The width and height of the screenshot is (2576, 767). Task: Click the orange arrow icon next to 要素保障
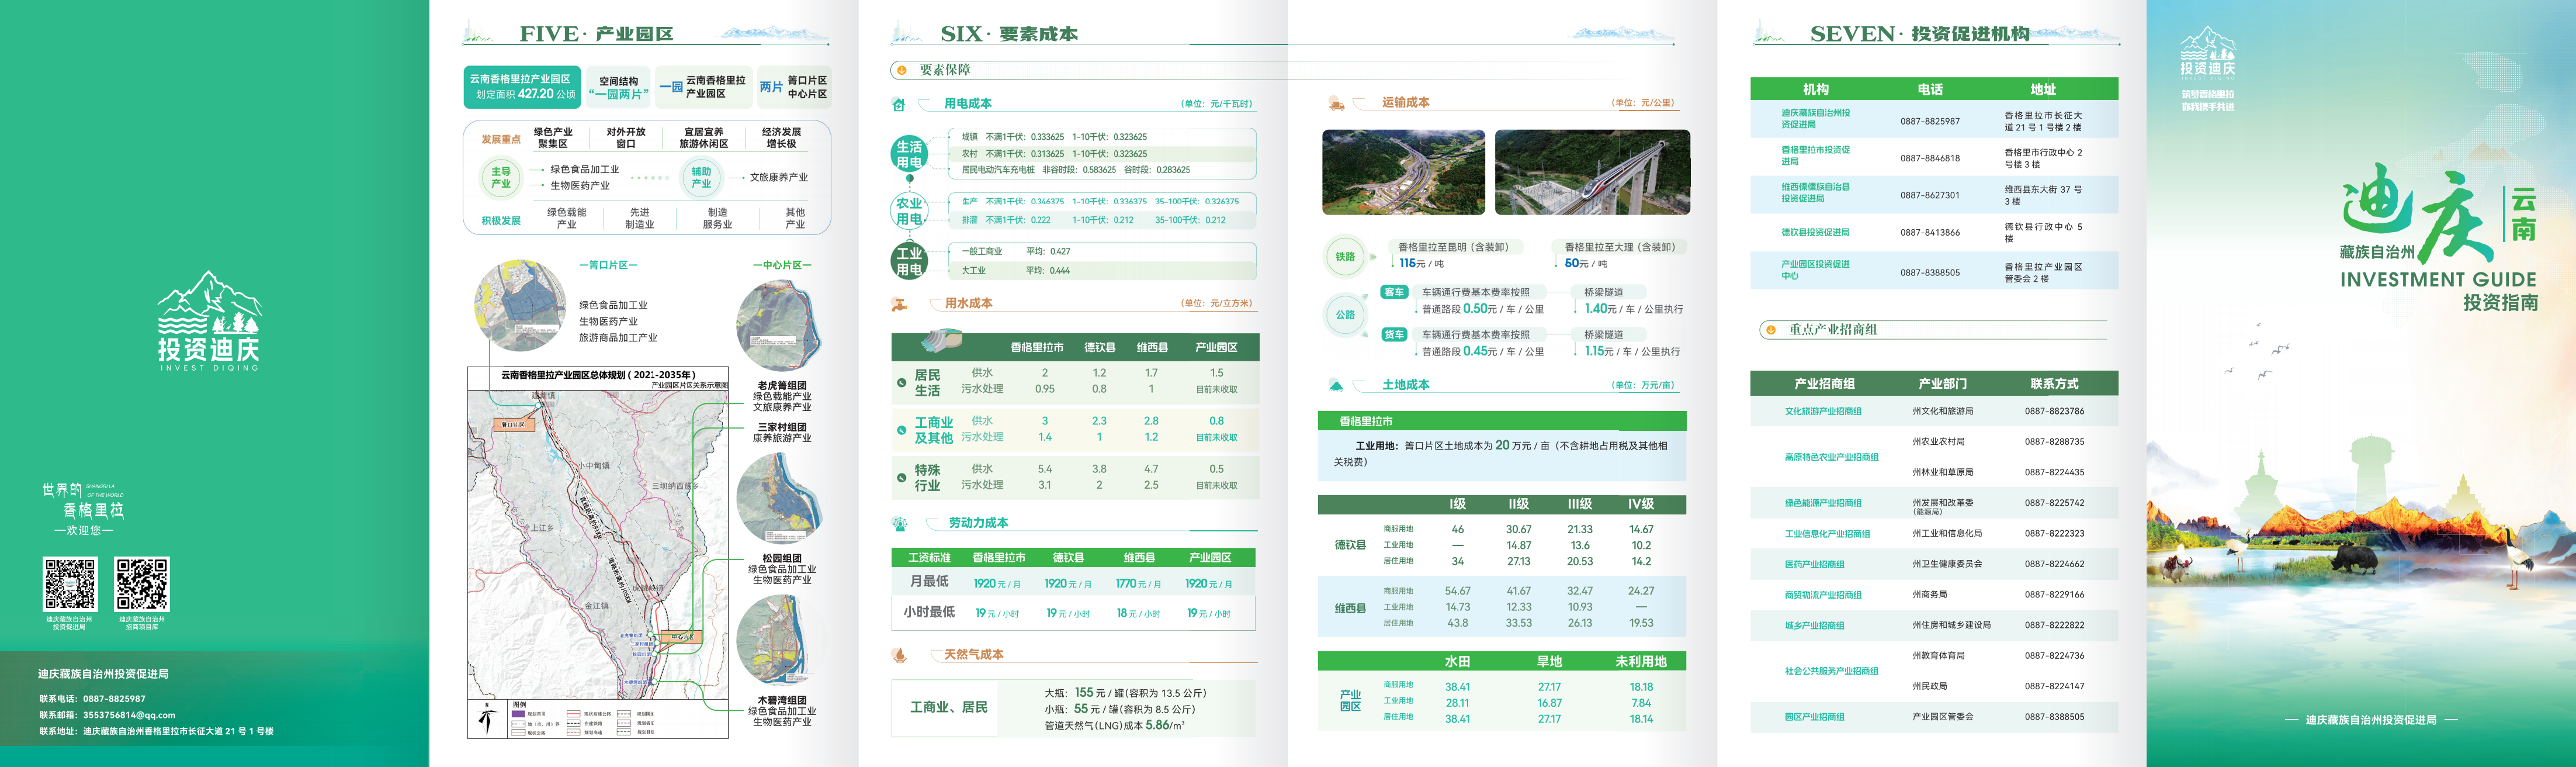[902, 70]
